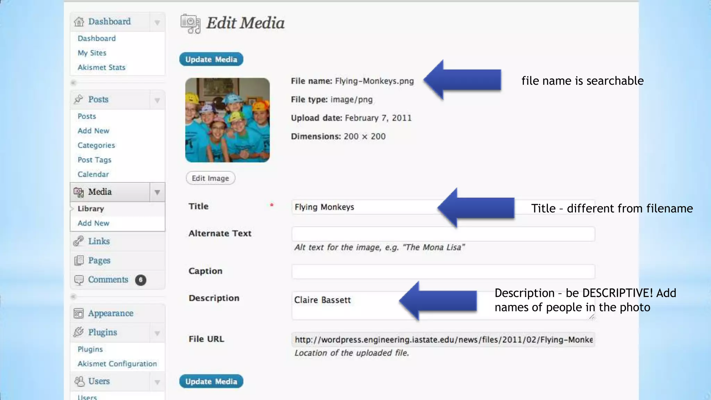711x400 pixels.
Task: Click the Dashboard house icon
Action: (x=79, y=22)
